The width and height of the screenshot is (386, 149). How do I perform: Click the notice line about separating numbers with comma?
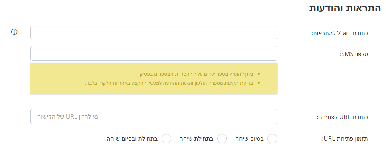196,74
